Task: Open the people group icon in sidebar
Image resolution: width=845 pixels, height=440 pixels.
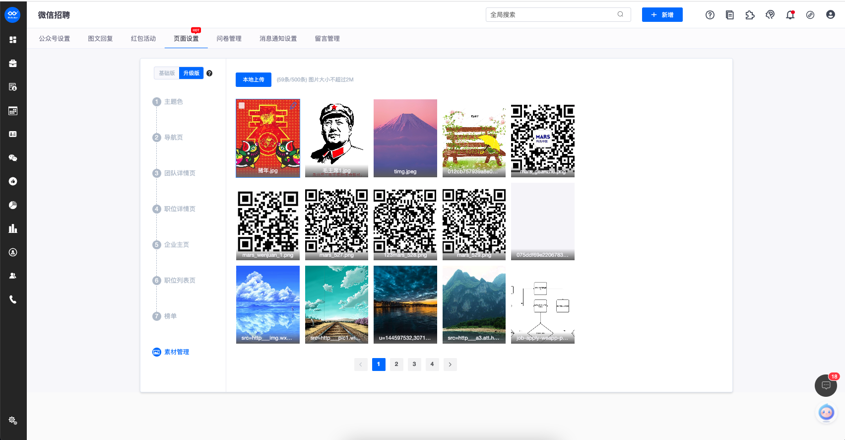Action: (x=13, y=276)
